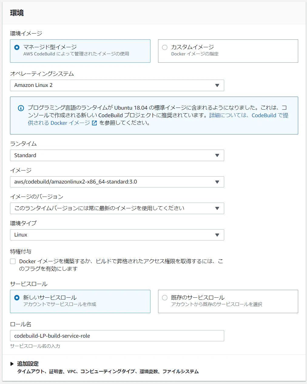The height and width of the screenshot is (384, 307).
Task: Open the イメージ dropdown with amazonlinux2 standard:3.0
Action: (117, 182)
